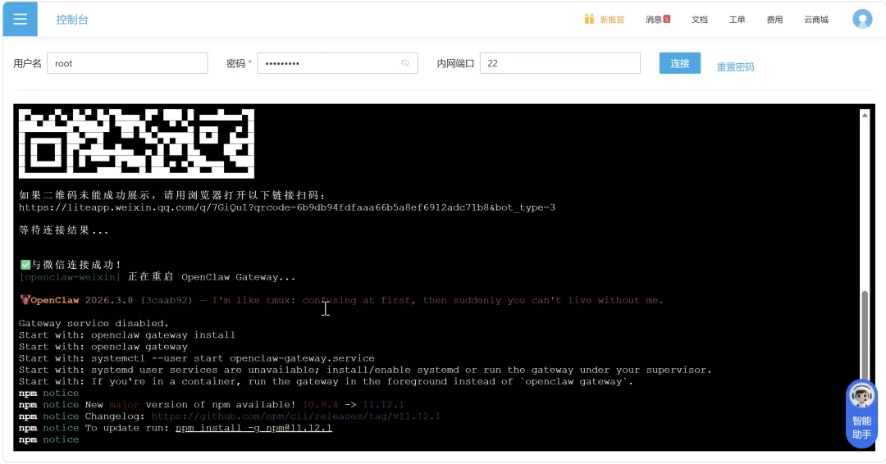Open the 新推官 menu item

612,20
